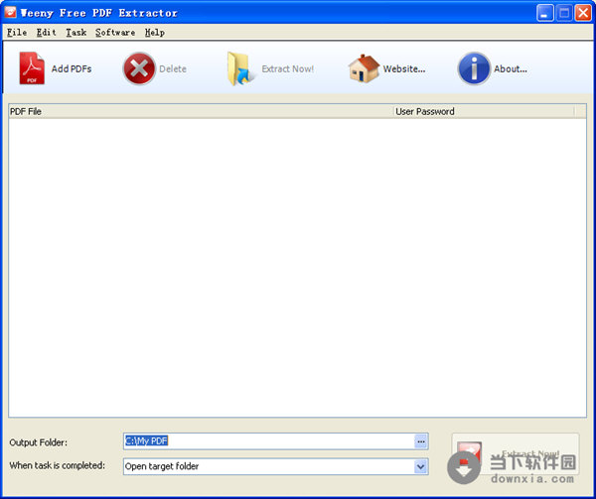
Task: Click the 'Add PDFs' toolbar label
Action: point(72,68)
